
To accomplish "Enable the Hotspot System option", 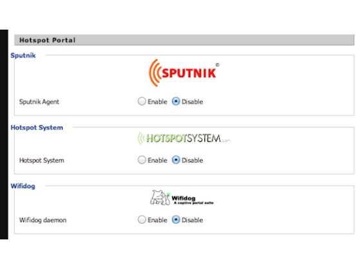I will click(142, 160).
